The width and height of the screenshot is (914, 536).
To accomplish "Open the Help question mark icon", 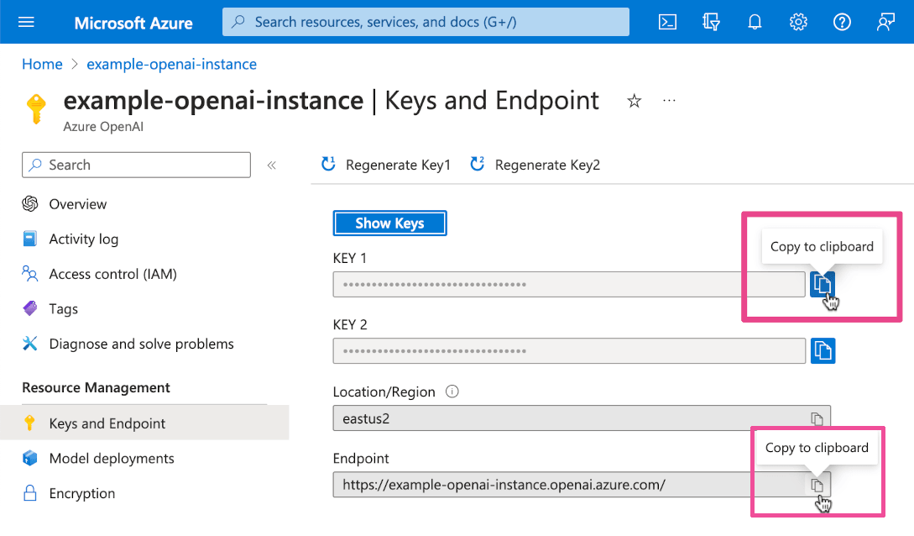I will tap(842, 22).
